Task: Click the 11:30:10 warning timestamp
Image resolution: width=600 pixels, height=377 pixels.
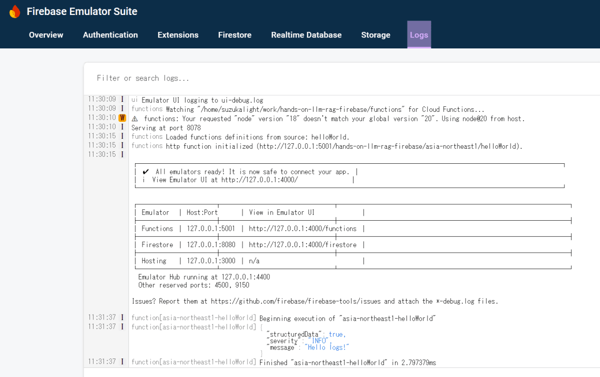Action: point(102,118)
